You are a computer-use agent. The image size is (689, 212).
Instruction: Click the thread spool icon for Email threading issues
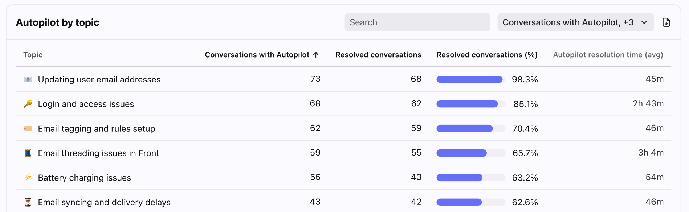[x=28, y=153]
